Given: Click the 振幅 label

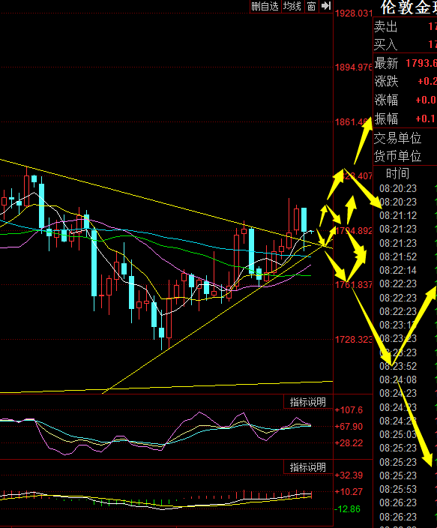Looking at the screenshot, I should tap(386, 118).
